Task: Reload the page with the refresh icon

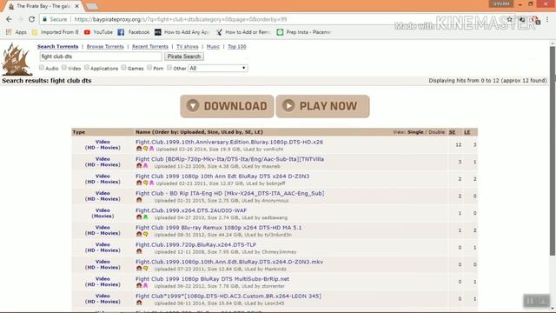Action: (x=31, y=19)
